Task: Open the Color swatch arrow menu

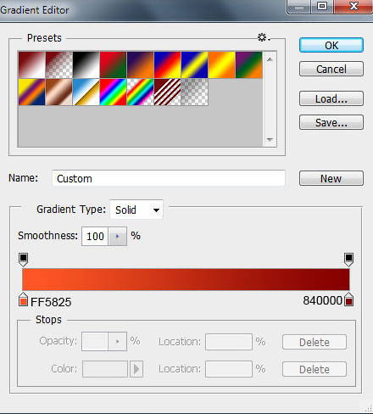Action: point(136,369)
